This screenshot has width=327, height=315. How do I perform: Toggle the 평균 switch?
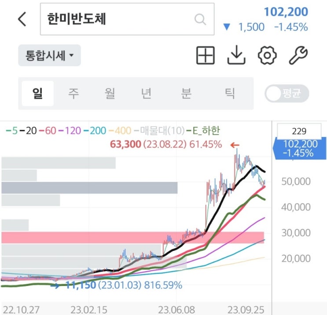287,93
